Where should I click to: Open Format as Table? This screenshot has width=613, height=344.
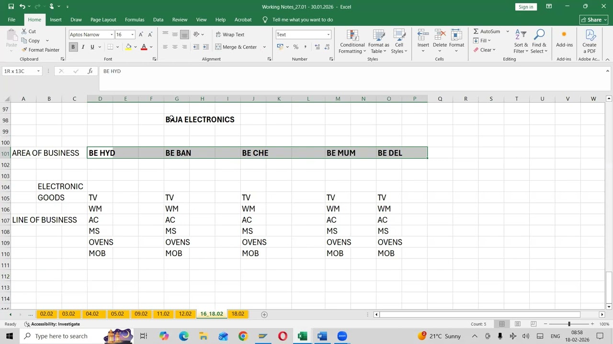coord(379,42)
